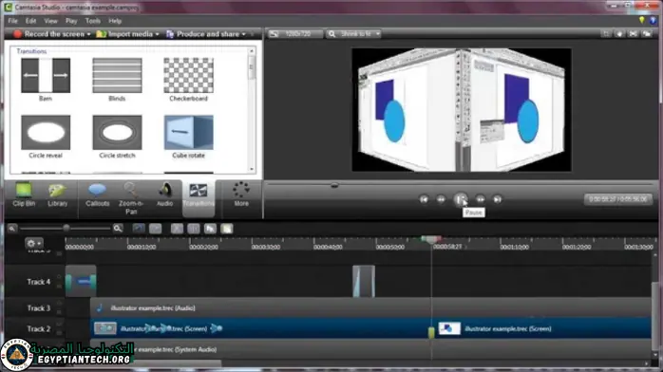Select the Barn transition thumbnail
Image resolution: width=663 pixels, height=372 pixels.
(x=46, y=76)
